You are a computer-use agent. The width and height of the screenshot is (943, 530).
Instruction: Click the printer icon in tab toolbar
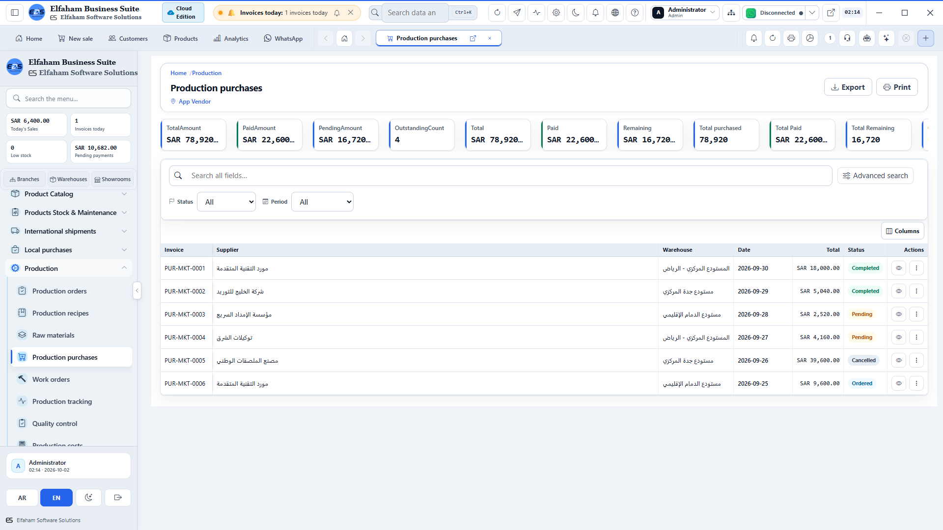tap(791, 38)
